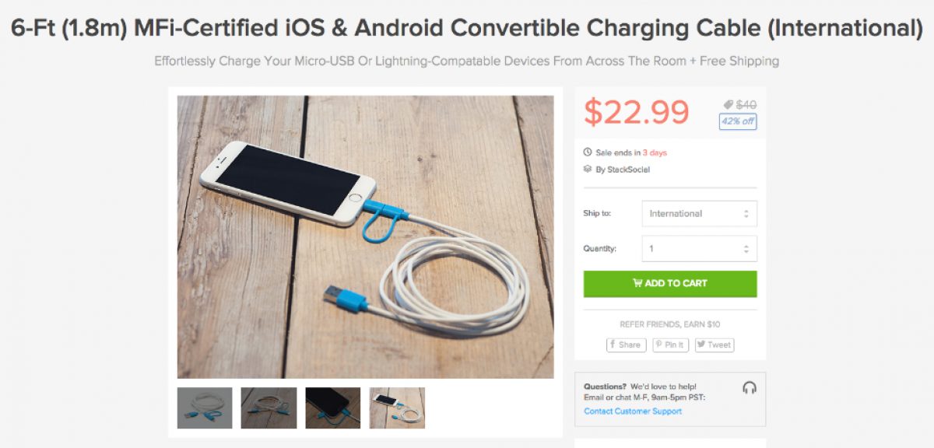Open the Ship to dropdown
Screen dimensions: 934x448
[699, 213]
